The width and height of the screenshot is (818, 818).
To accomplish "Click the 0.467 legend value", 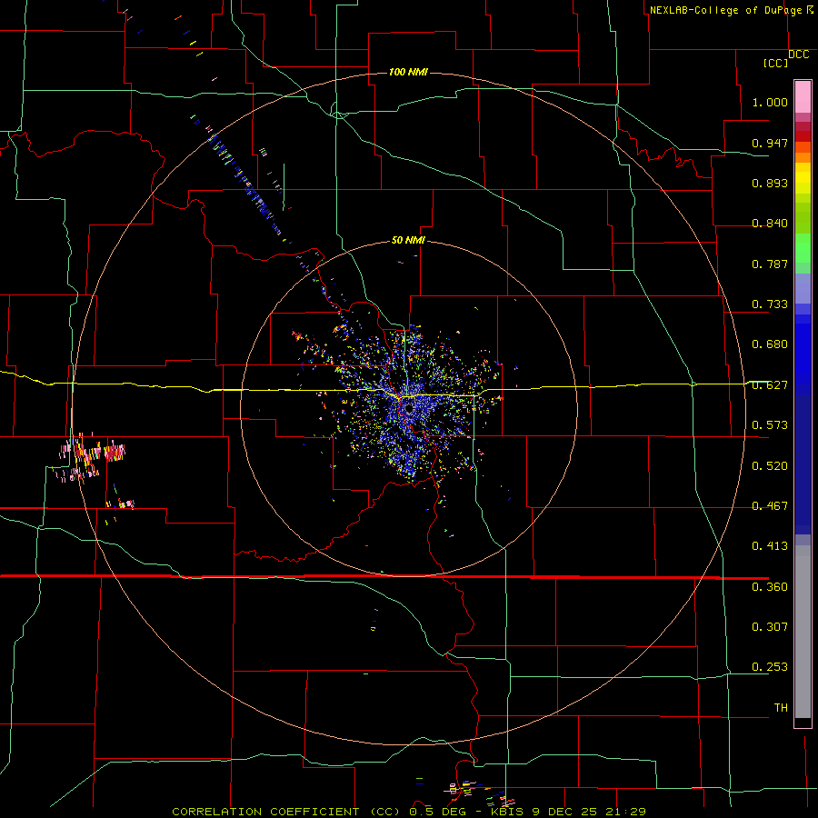I will click(x=770, y=506).
